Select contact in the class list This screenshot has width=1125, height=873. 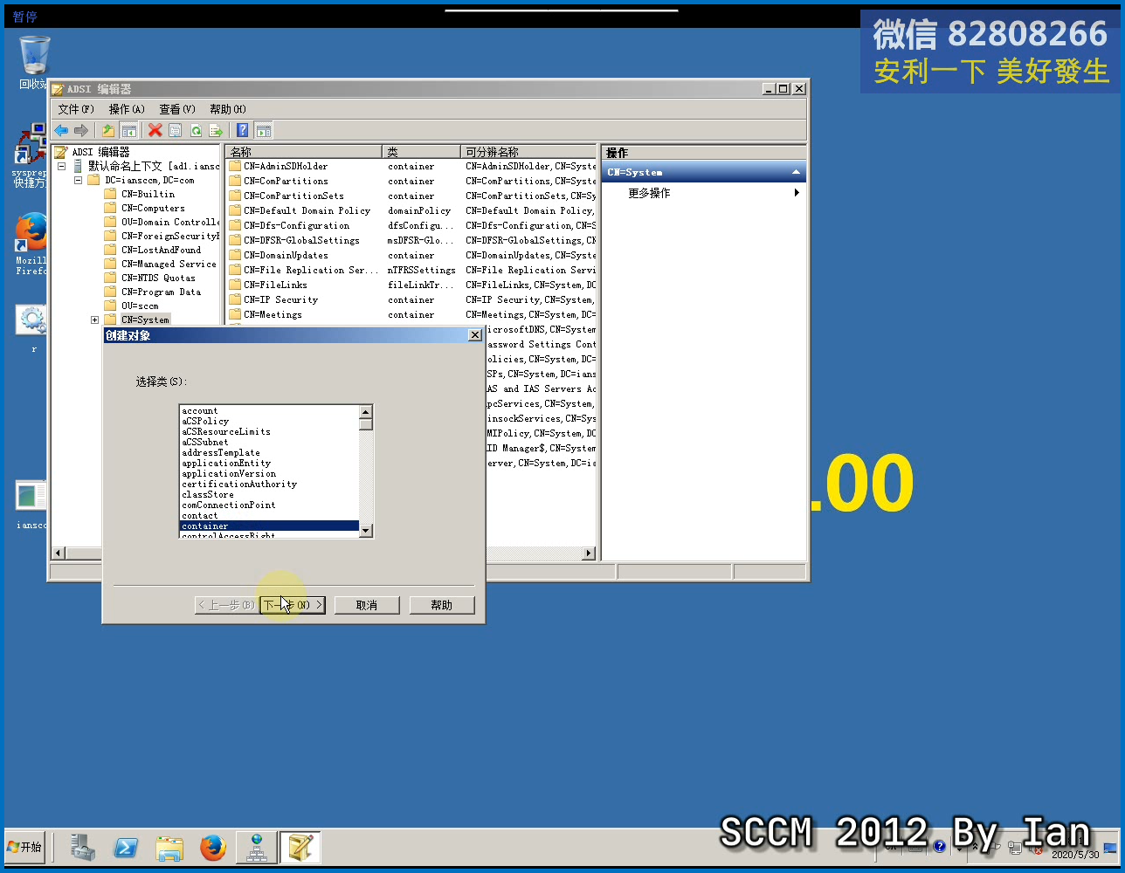pos(269,515)
